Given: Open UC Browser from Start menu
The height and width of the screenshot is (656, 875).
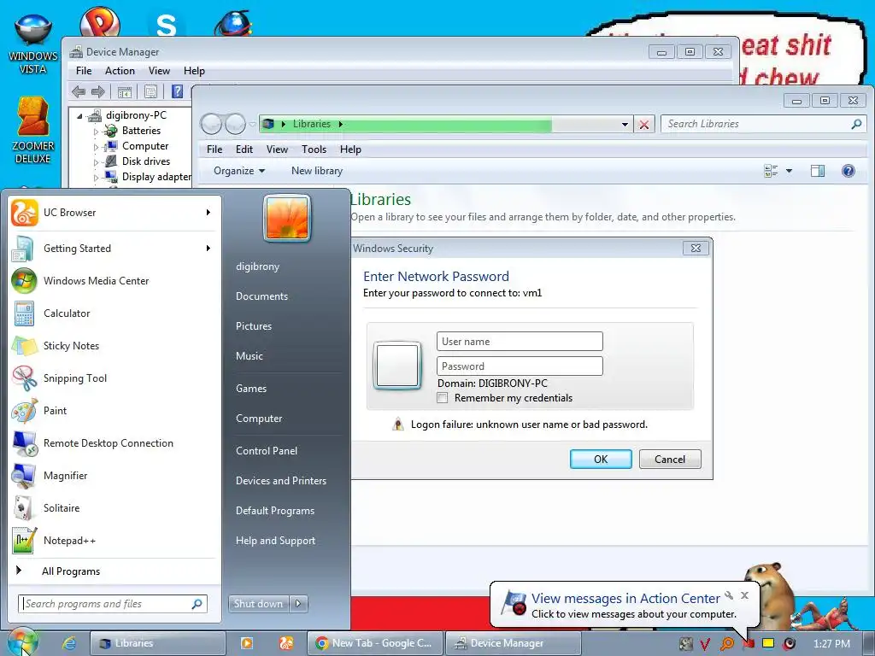Looking at the screenshot, I should pos(114,213).
